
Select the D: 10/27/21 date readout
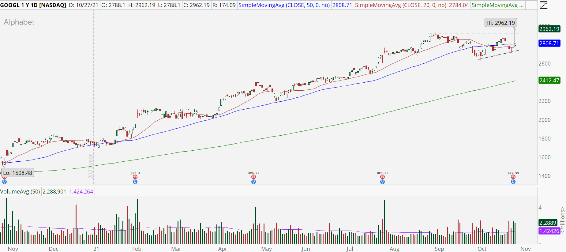coord(84,5)
